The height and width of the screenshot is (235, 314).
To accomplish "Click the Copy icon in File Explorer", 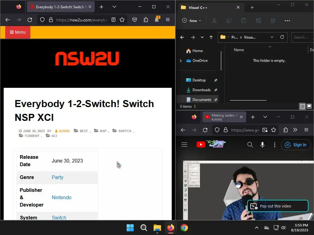I will click(229, 21).
